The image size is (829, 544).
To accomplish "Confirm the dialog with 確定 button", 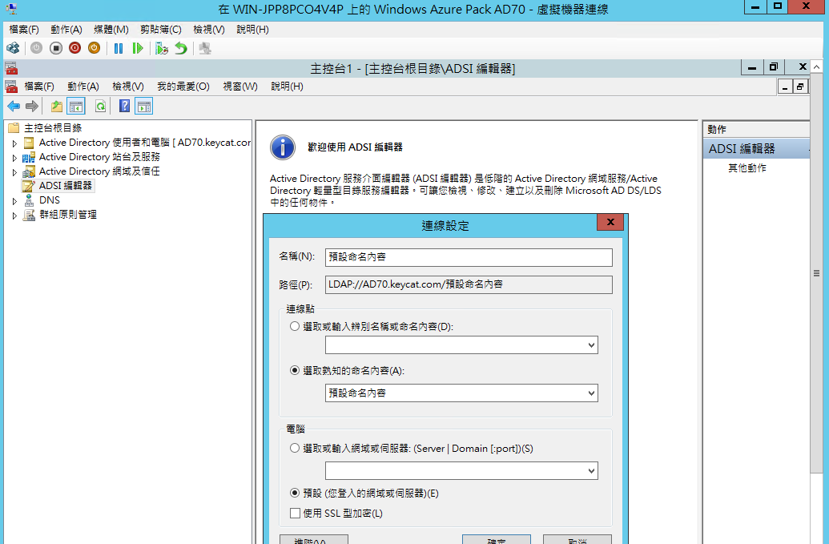I will coord(497,540).
